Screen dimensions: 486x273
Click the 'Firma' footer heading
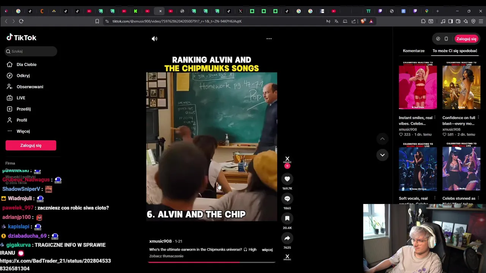(x=10, y=163)
